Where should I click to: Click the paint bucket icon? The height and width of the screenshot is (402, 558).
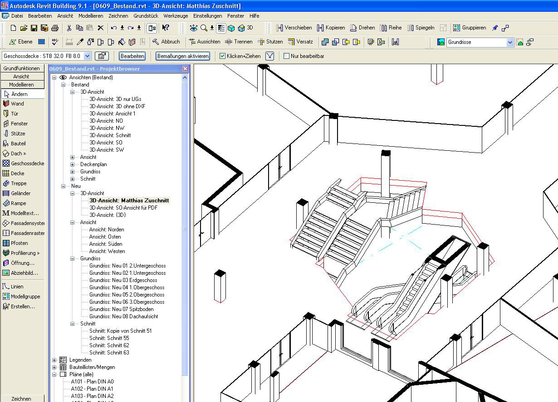tap(122, 42)
